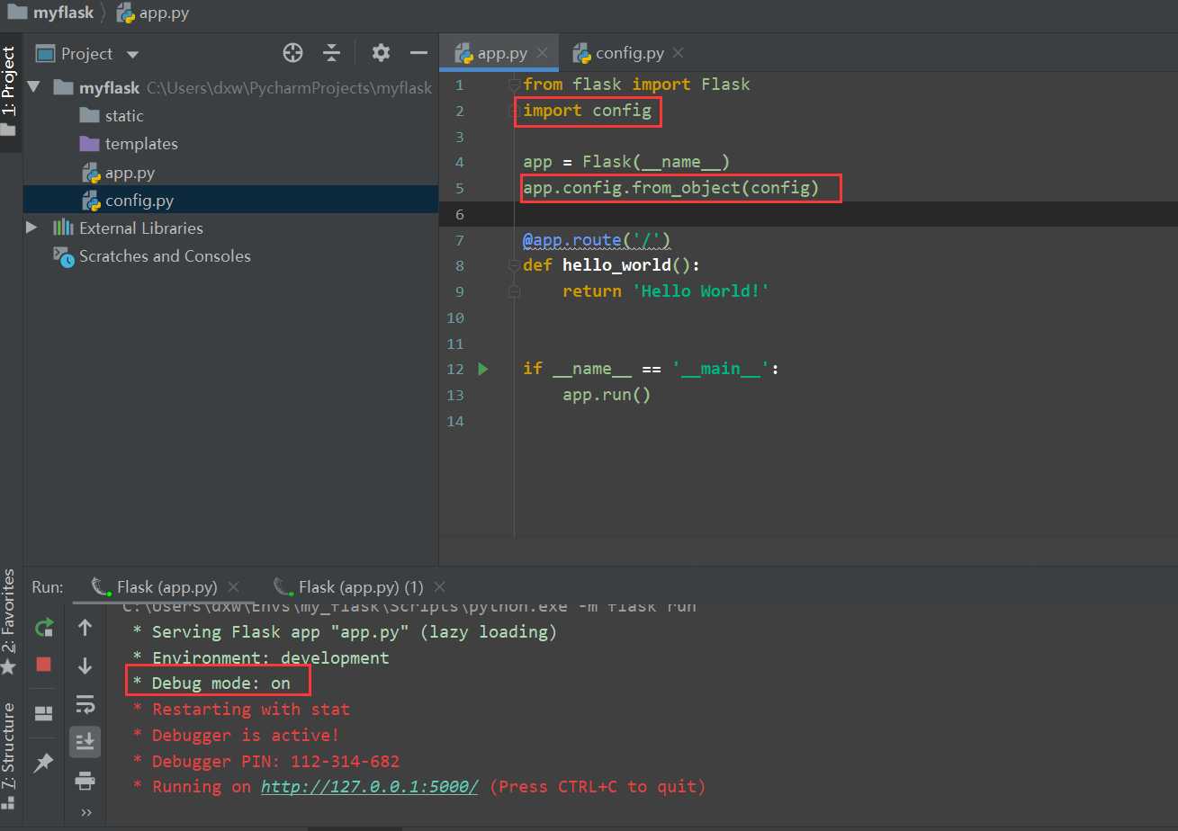Image resolution: width=1178 pixels, height=831 pixels.
Task: Close the app.py editor tab
Action: (543, 53)
